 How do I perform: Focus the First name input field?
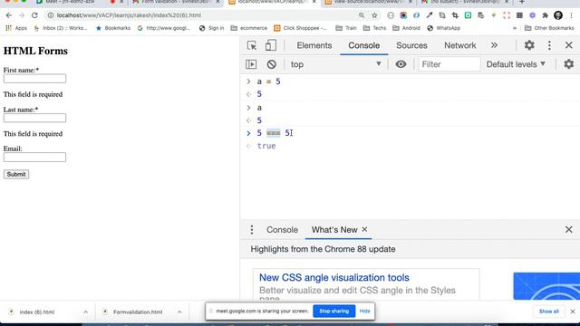coord(34,79)
